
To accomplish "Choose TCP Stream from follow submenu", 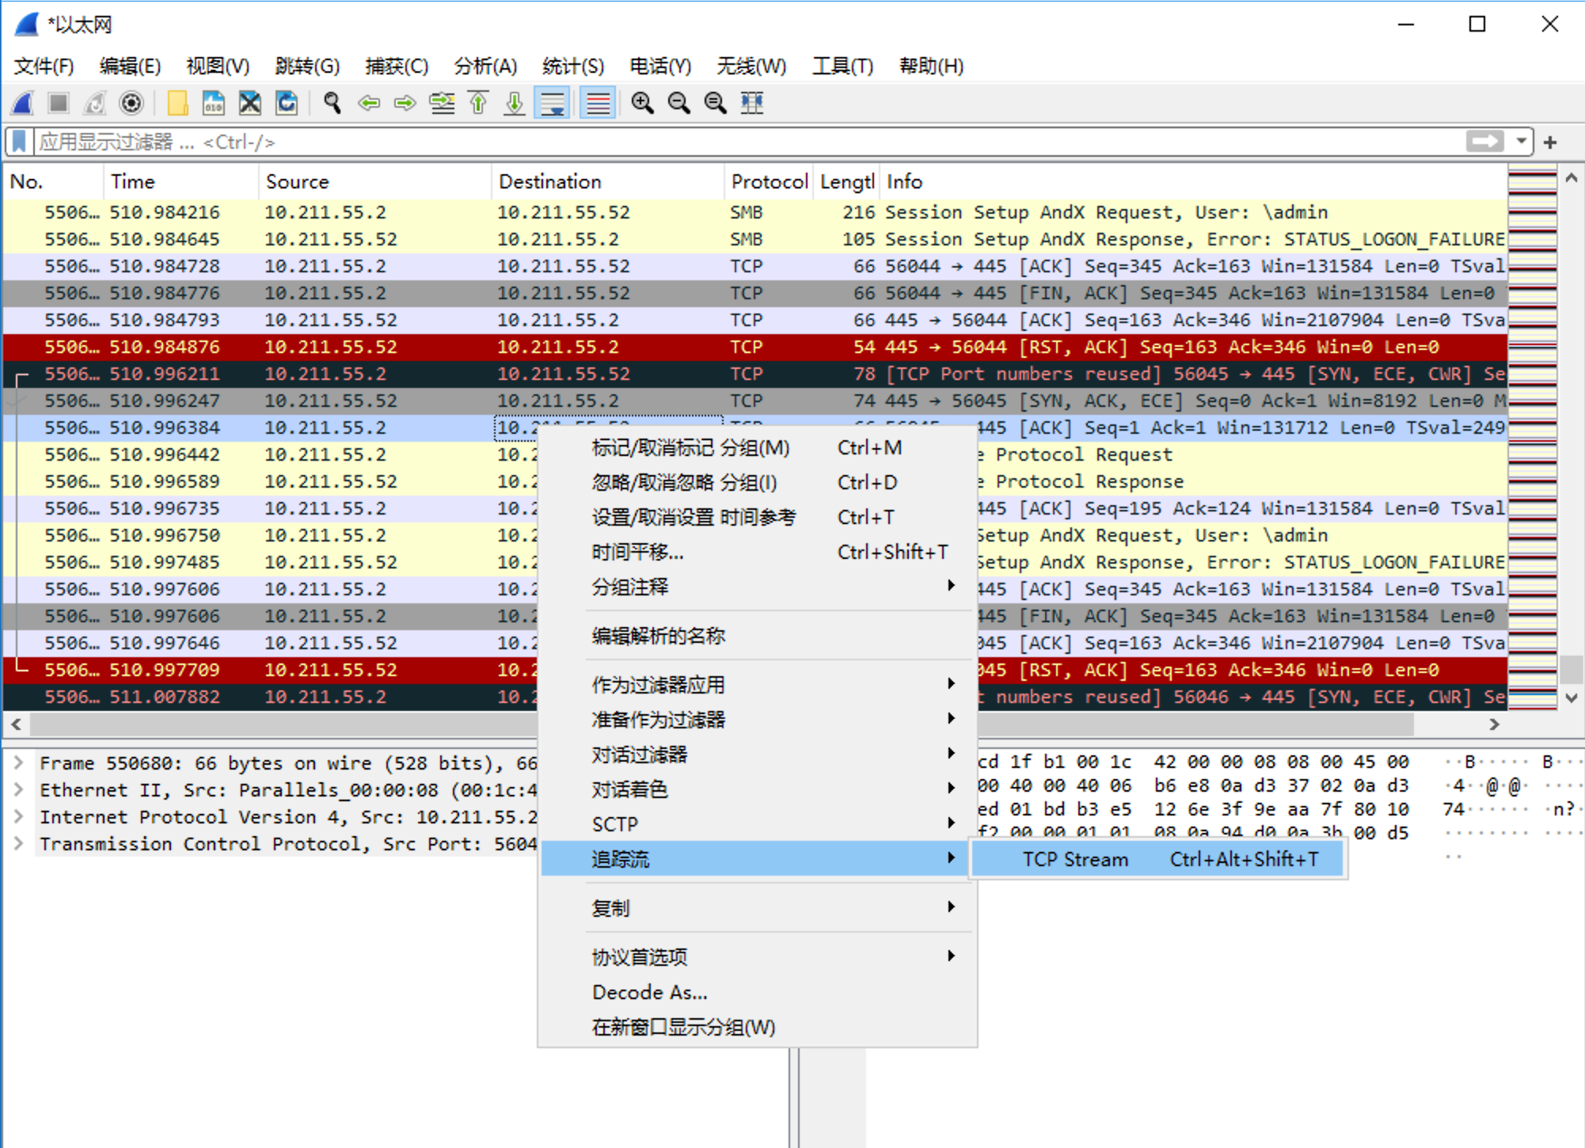I will point(1074,860).
